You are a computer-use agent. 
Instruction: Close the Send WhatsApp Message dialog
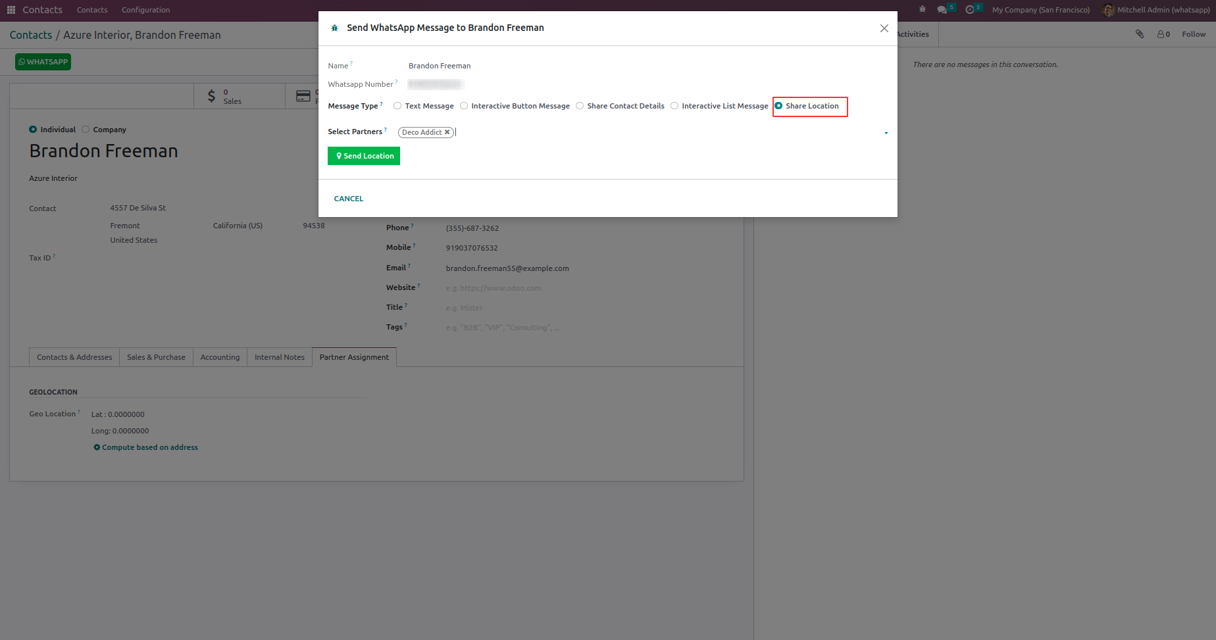[884, 28]
